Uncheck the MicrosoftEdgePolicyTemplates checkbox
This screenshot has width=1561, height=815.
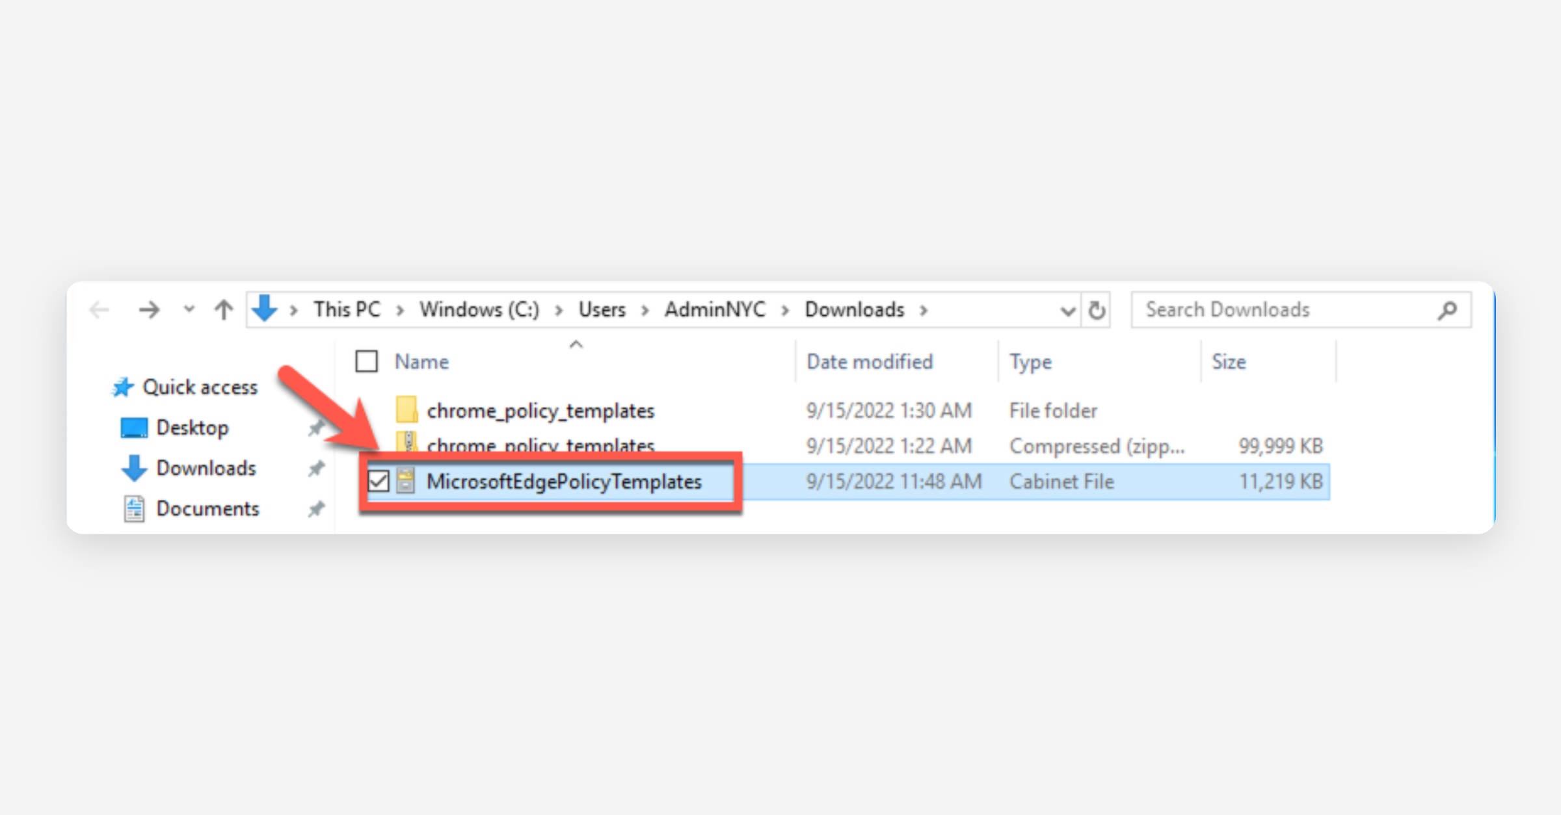pos(378,482)
